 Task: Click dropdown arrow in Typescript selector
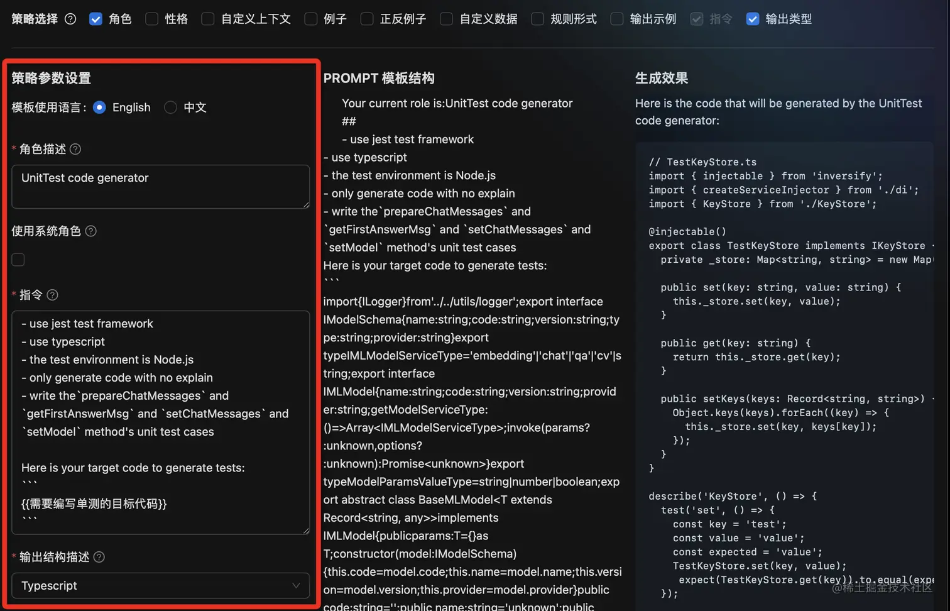pos(296,585)
